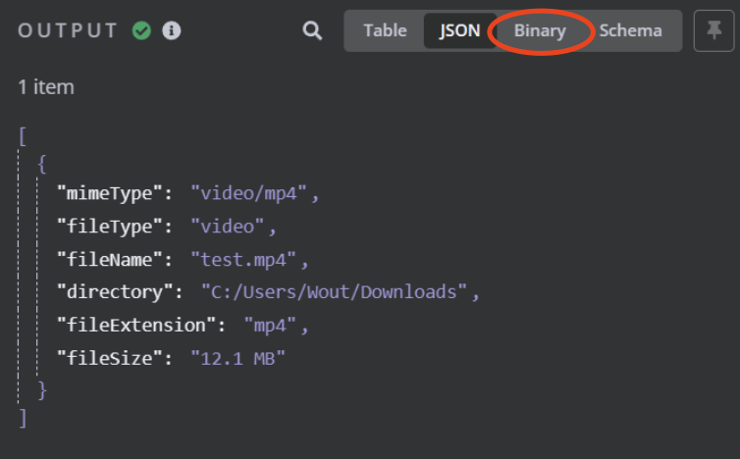Open the Schema view tab
Viewport: 740px width, 459px height.
click(630, 31)
